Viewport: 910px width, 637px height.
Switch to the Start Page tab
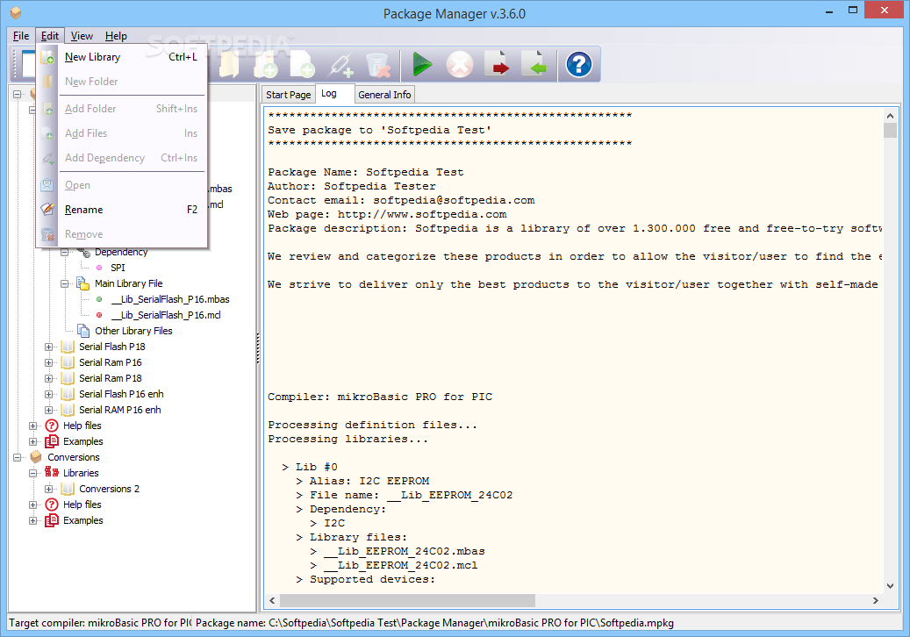pyautogui.click(x=289, y=95)
